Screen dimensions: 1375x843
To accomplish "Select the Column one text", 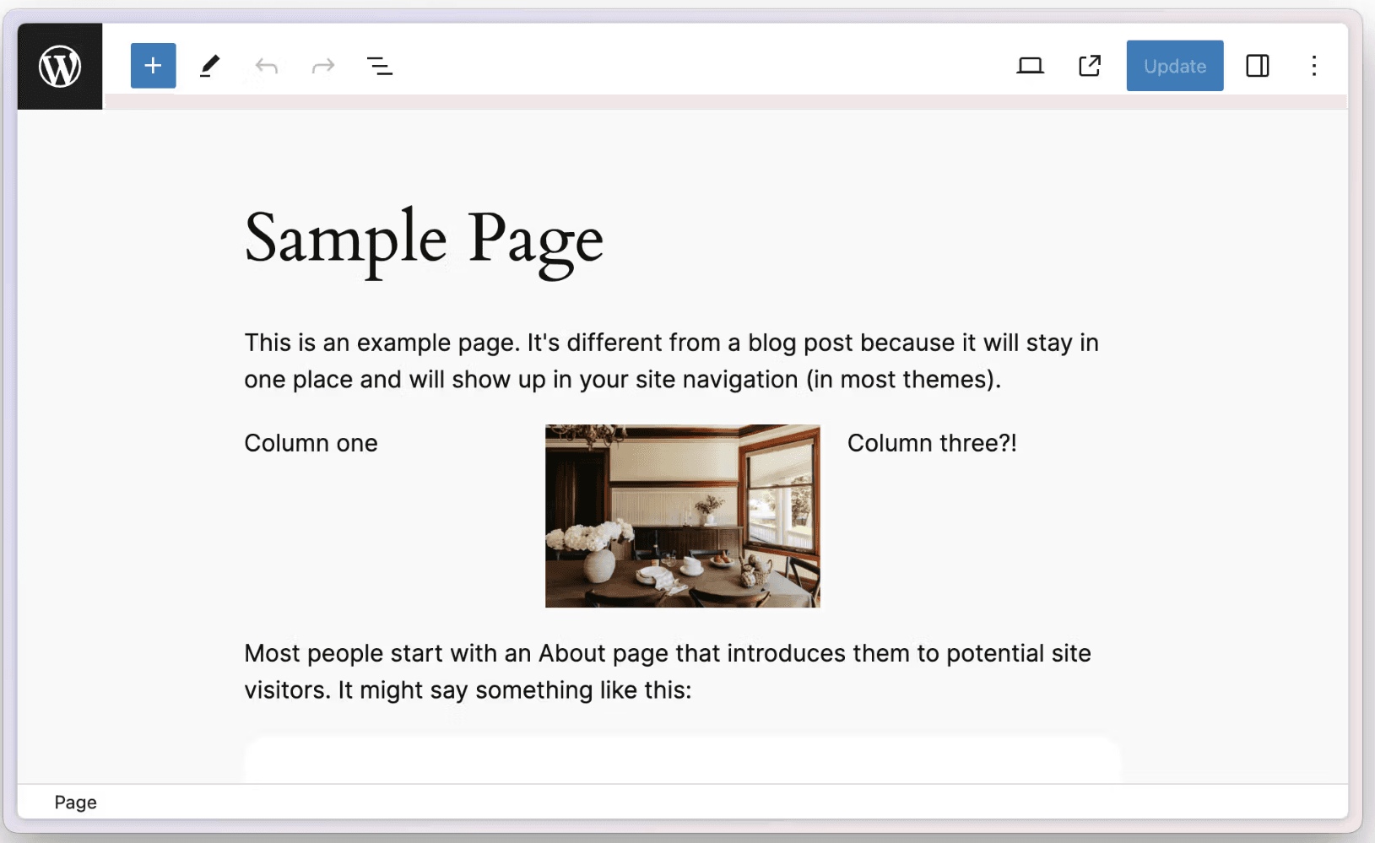I will [x=311, y=443].
